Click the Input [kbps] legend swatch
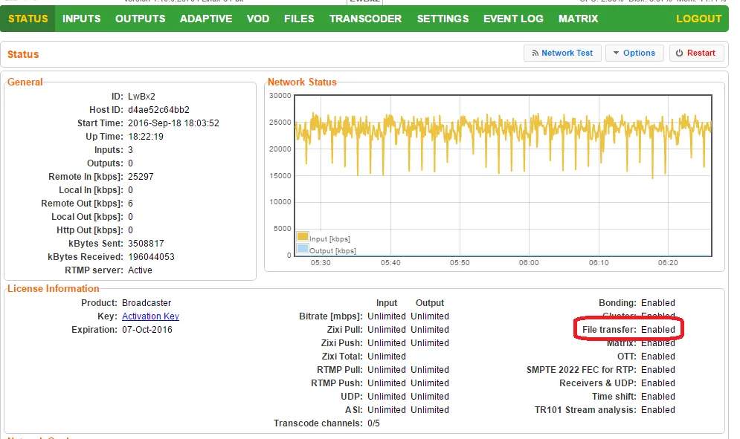This screenshot has width=740, height=439. 303,236
